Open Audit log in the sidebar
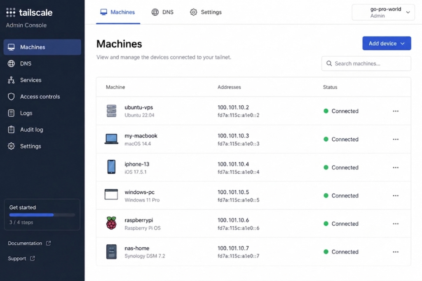 [x=42, y=130]
